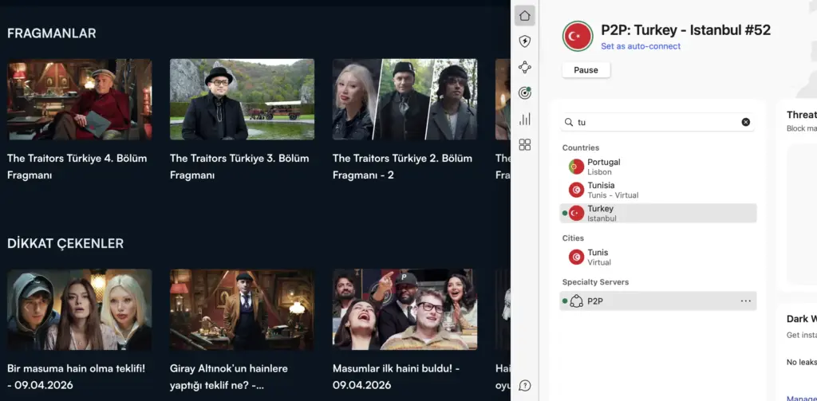Open the apps grid icon in sidebar
817x401 pixels.
pos(524,144)
